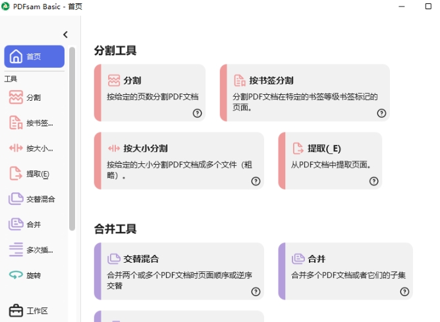Click the 旋转 rotate icon in sidebar
The height and width of the screenshot is (322, 440).
point(16,275)
